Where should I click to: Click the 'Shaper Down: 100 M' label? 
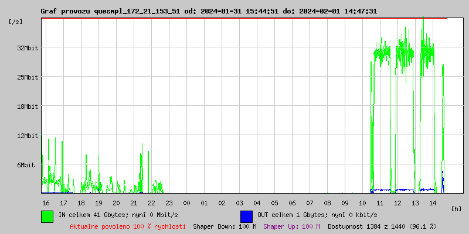pyautogui.click(x=225, y=226)
